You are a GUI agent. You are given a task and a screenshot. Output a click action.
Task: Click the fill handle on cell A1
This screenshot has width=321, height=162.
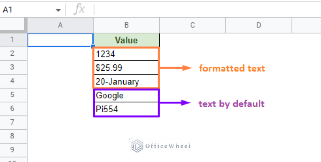point(93,46)
